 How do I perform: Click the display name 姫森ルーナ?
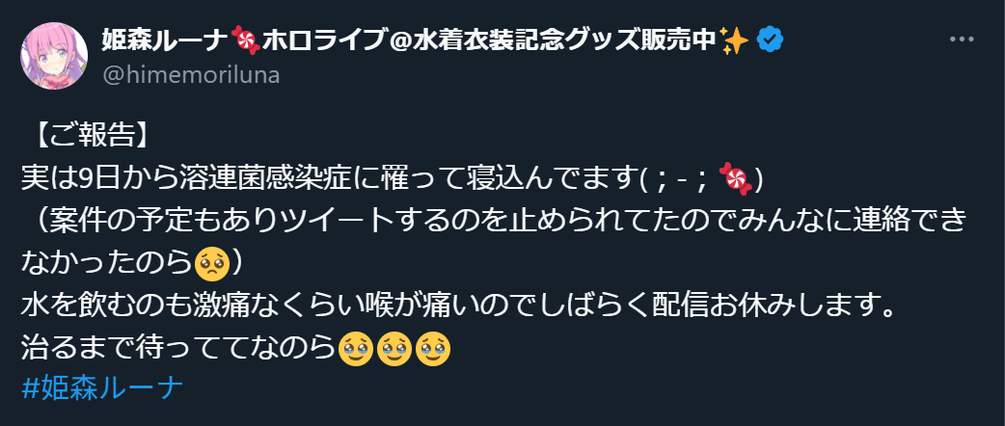(165, 40)
